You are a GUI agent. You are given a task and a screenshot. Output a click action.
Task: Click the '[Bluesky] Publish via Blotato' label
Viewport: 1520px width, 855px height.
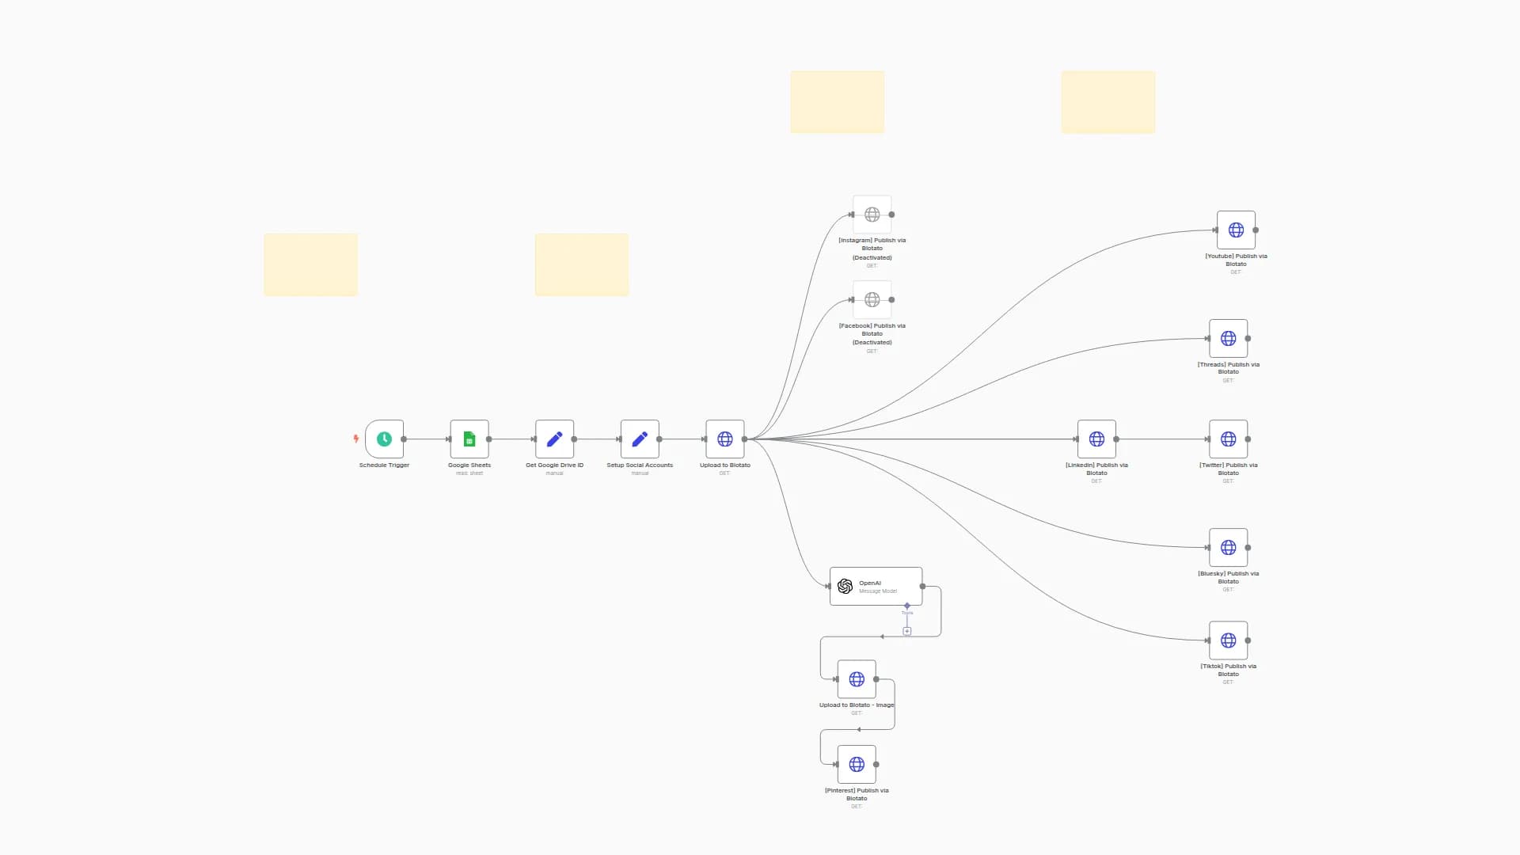(x=1229, y=577)
